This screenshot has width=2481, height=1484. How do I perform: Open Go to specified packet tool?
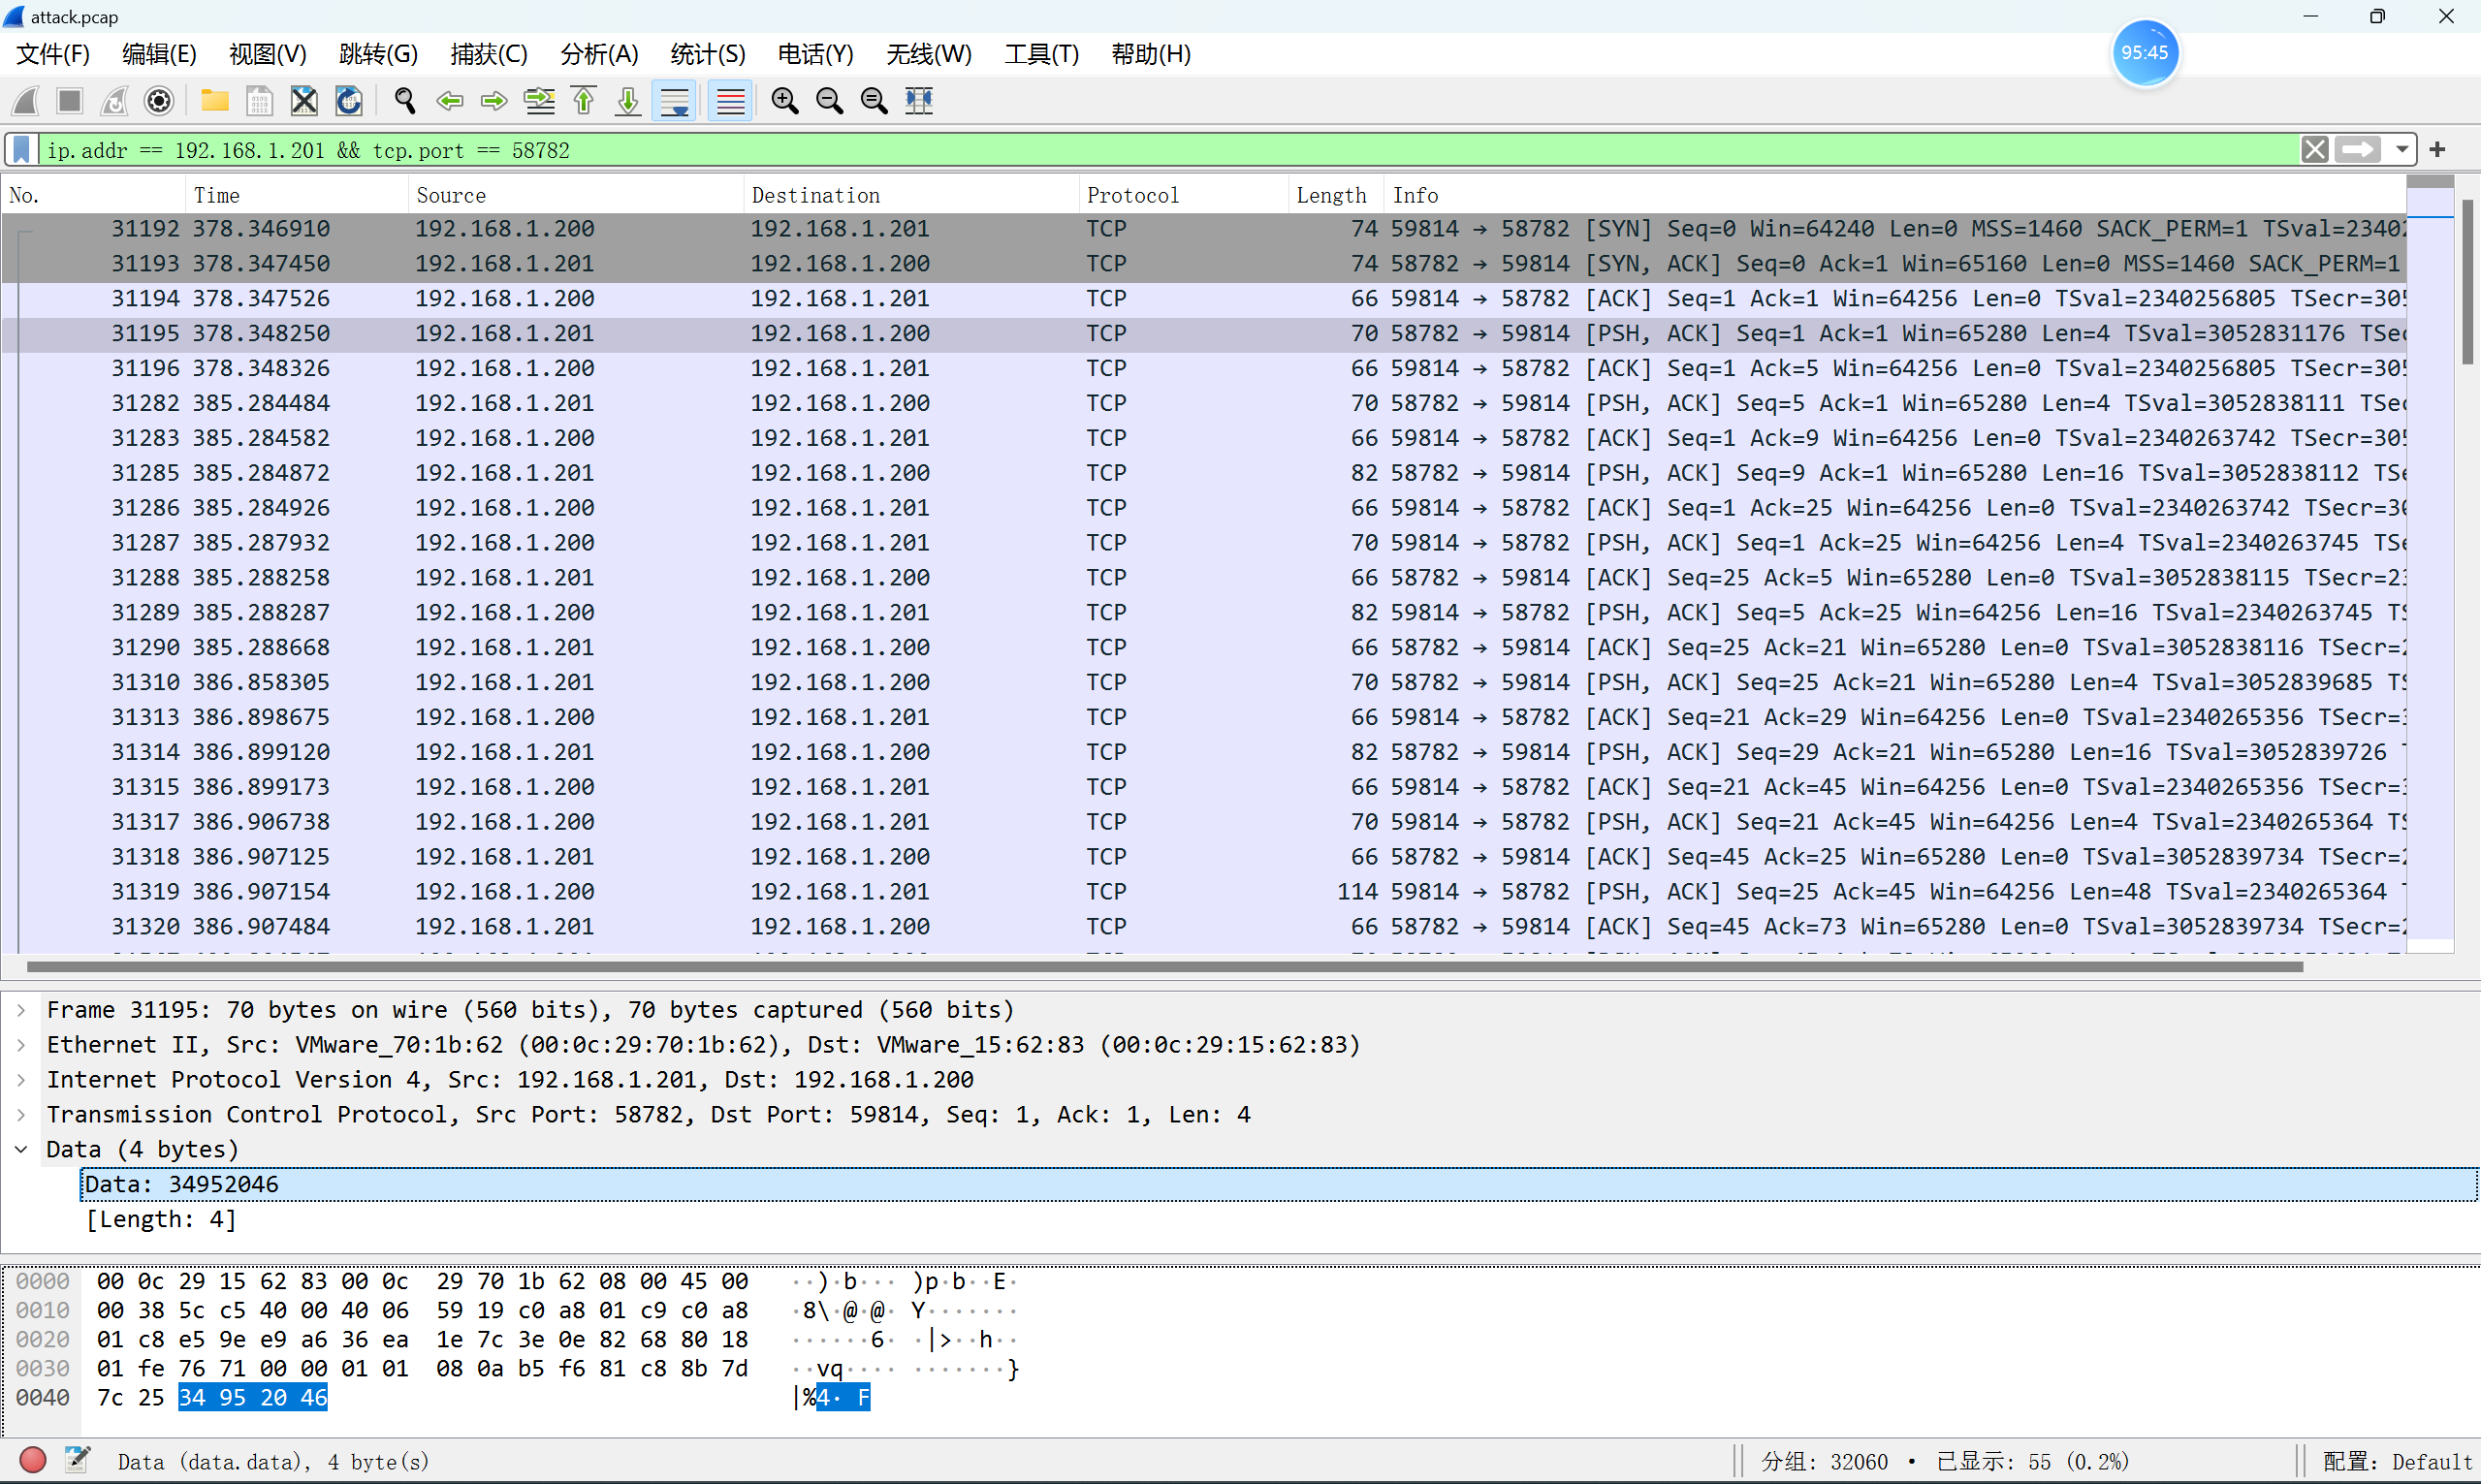tap(539, 101)
